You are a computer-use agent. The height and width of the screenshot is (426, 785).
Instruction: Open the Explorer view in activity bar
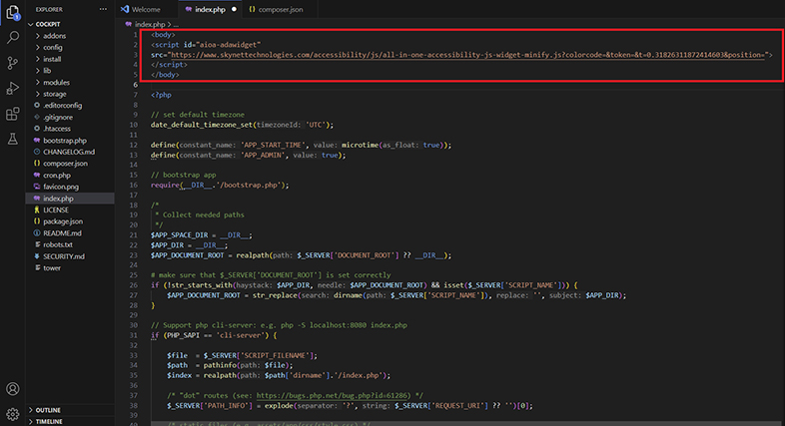pos(13,12)
